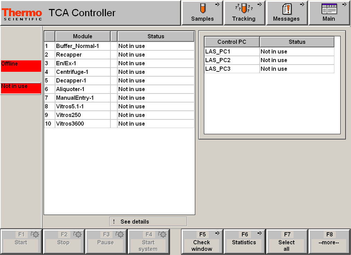
Task: Select the Vitros3600 module row
Action: click(119, 124)
